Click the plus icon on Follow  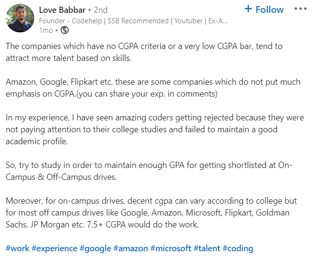click(x=248, y=9)
